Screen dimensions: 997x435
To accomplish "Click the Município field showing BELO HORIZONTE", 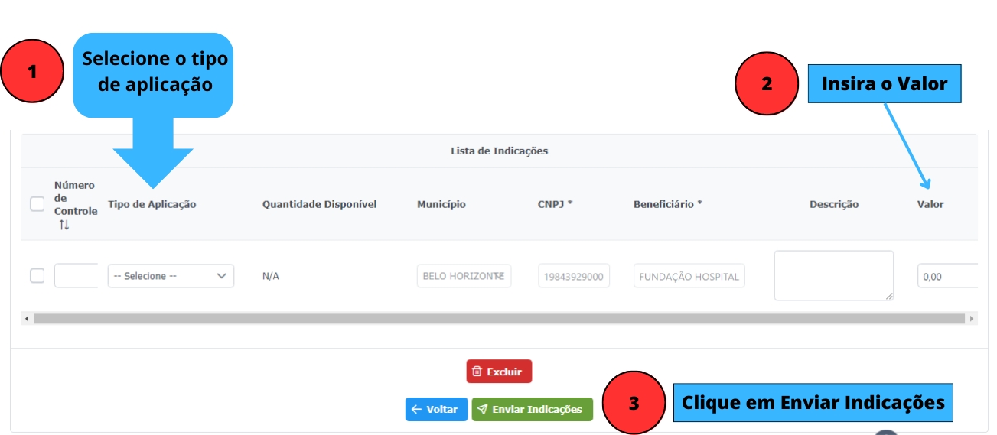I will tap(464, 276).
